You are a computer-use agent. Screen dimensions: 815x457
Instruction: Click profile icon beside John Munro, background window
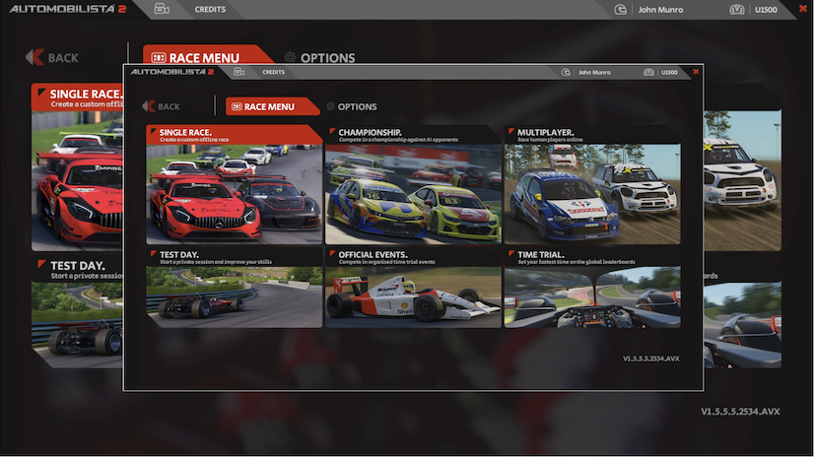coord(620,9)
